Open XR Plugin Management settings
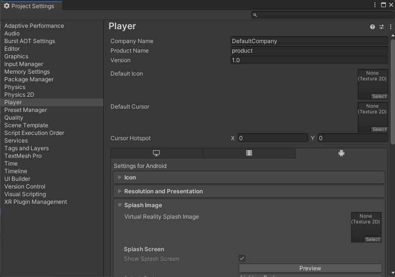The width and height of the screenshot is (395, 277). point(52,202)
